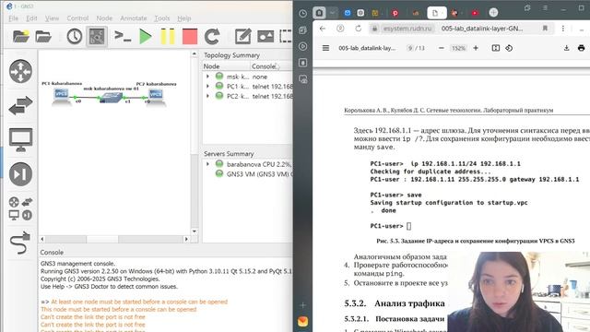The height and width of the screenshot is (332, 590).
Task: Open a new browser tab plus button
Action: (x=493, y=12)
